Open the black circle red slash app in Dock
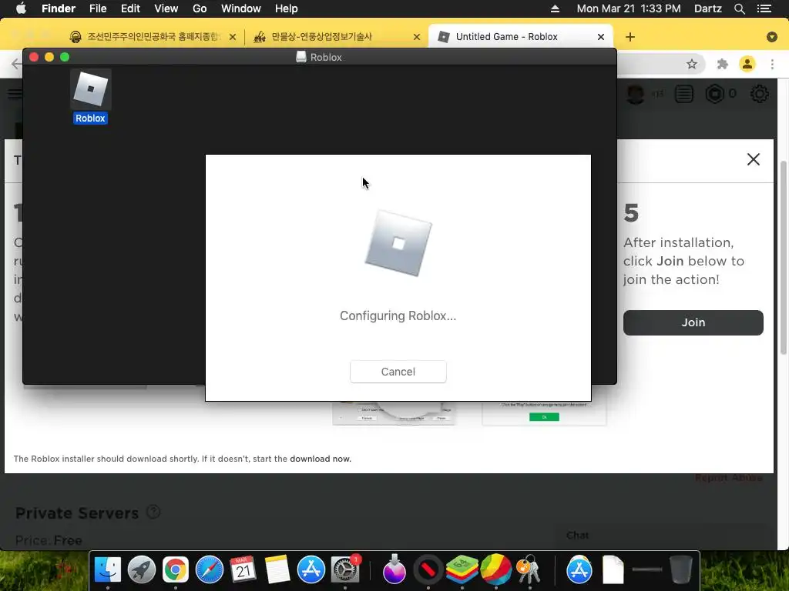The width and height of the screenshot is (789, 591). [428, 569]
